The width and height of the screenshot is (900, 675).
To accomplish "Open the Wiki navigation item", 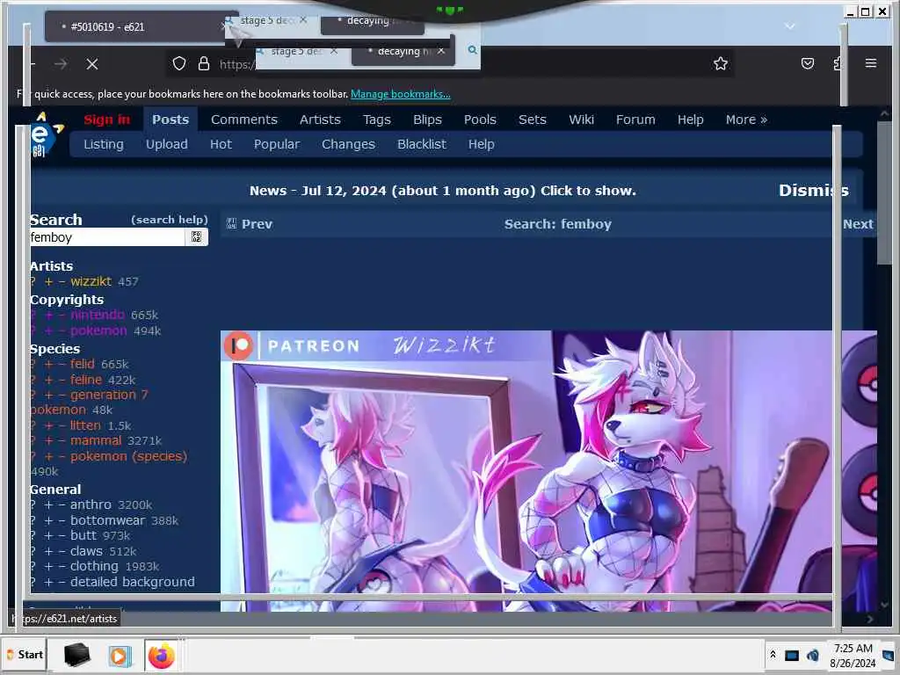I will (x=581, y=120).
